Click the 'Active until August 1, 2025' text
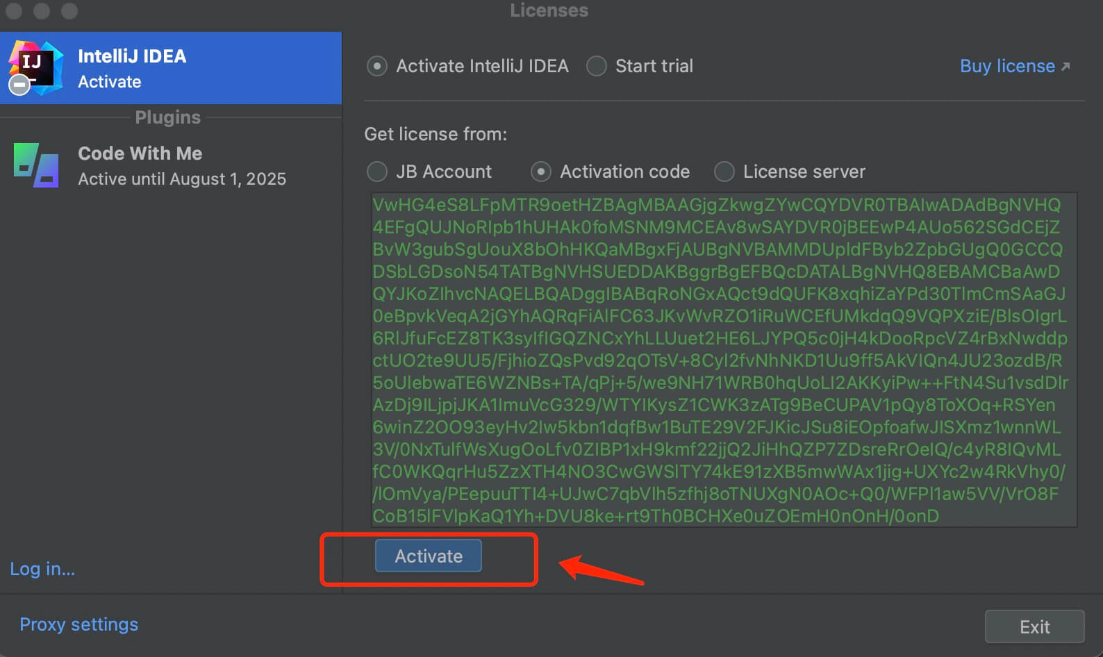The height and width of the screenshot is (657, 1103). coord(182,179)
